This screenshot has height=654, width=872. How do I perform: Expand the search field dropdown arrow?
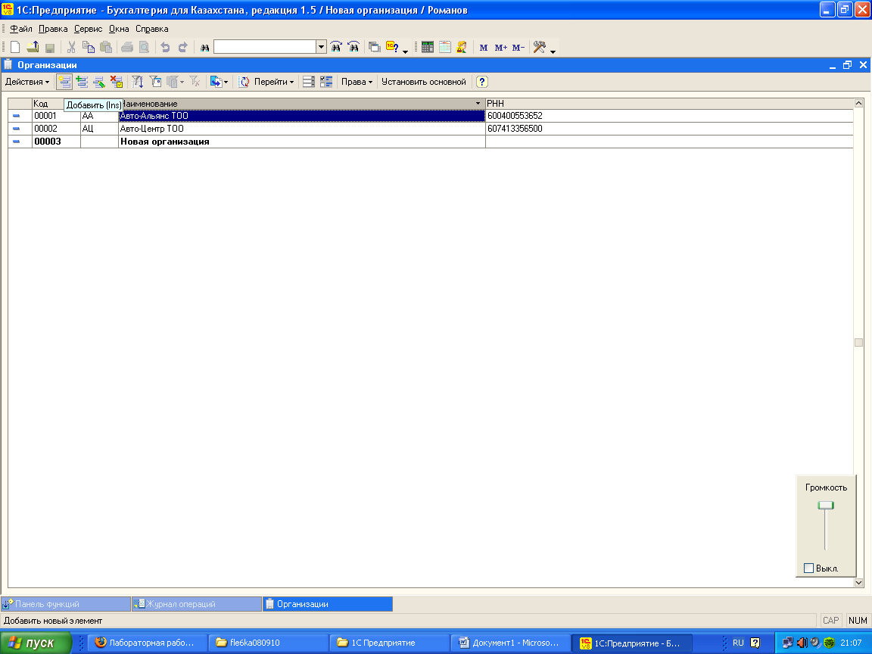click(x=321, y=47)
